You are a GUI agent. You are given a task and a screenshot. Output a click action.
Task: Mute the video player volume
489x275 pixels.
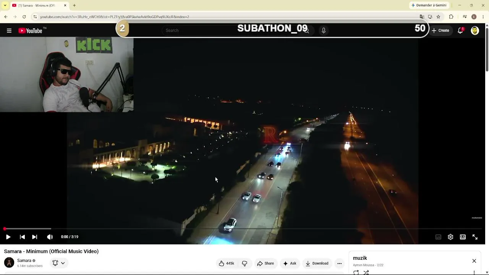pos(50,237)
